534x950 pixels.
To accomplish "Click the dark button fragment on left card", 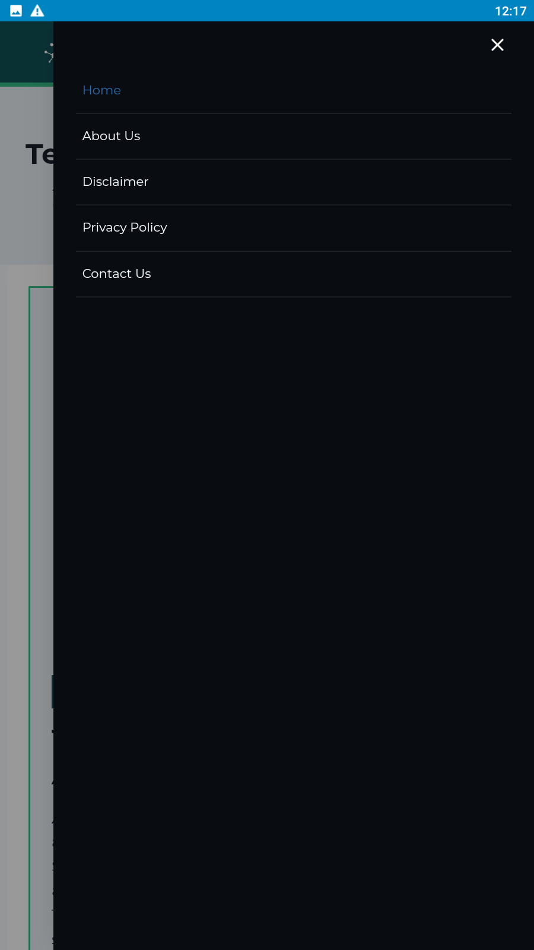I will (53, 692).
